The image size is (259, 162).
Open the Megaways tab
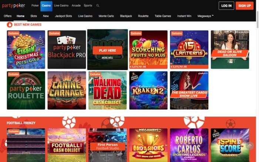[205, 16]
